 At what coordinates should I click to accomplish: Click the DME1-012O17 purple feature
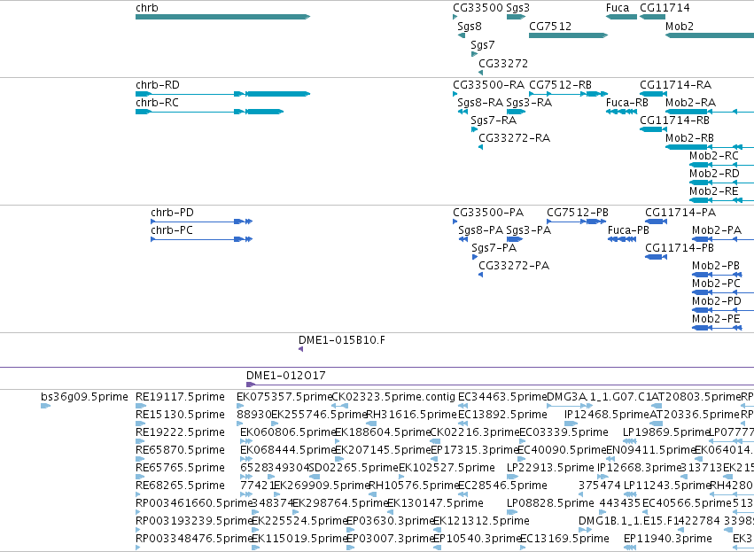click(x=500, y=385)
